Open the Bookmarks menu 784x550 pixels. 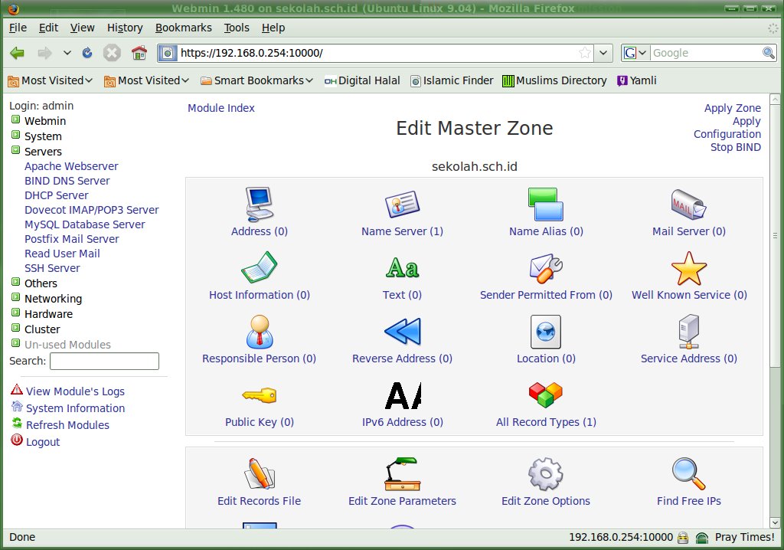(x=183, y=28)
